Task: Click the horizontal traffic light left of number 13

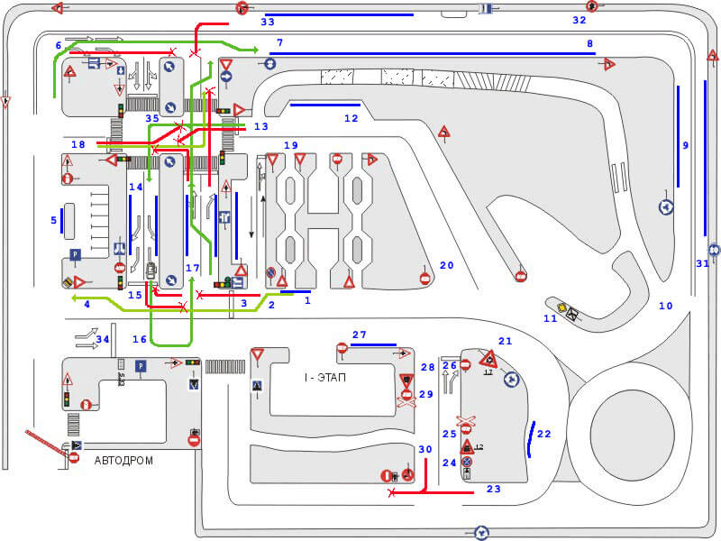Action: click(x=224, y=111)
